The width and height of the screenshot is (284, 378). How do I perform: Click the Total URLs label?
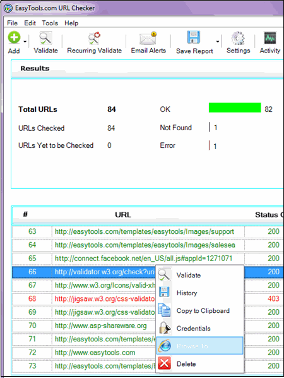(38, 109)
